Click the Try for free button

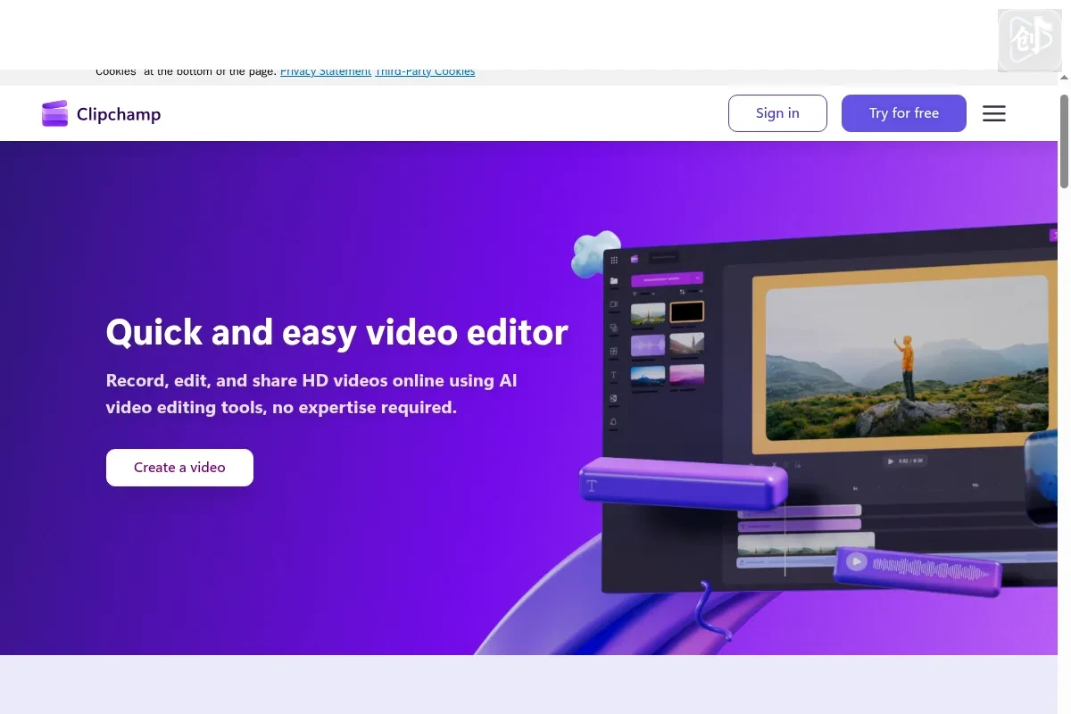[903, 113]
